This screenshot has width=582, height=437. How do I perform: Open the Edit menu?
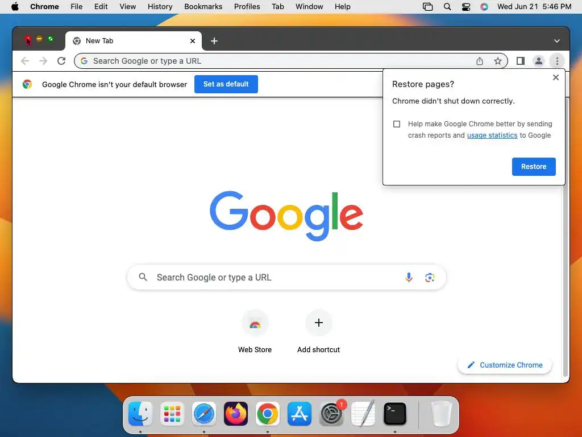click(101, 7)
